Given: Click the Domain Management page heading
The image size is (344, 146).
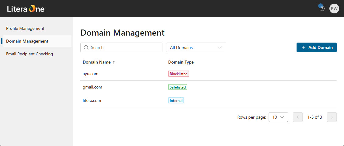Looking at the screenshot, I should (x=122, y=33).
